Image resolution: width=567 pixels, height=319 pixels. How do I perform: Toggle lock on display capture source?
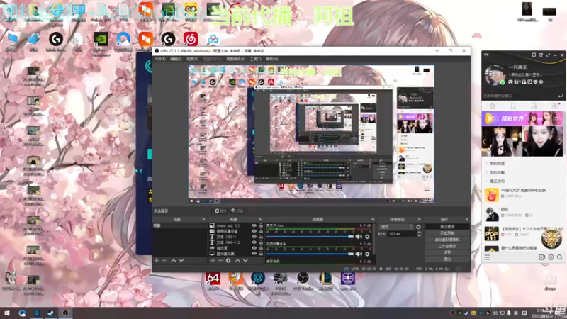click(261, 254)
